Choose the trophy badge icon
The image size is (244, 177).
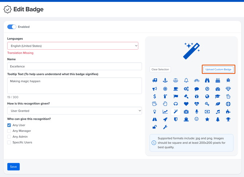coord(228,119)
